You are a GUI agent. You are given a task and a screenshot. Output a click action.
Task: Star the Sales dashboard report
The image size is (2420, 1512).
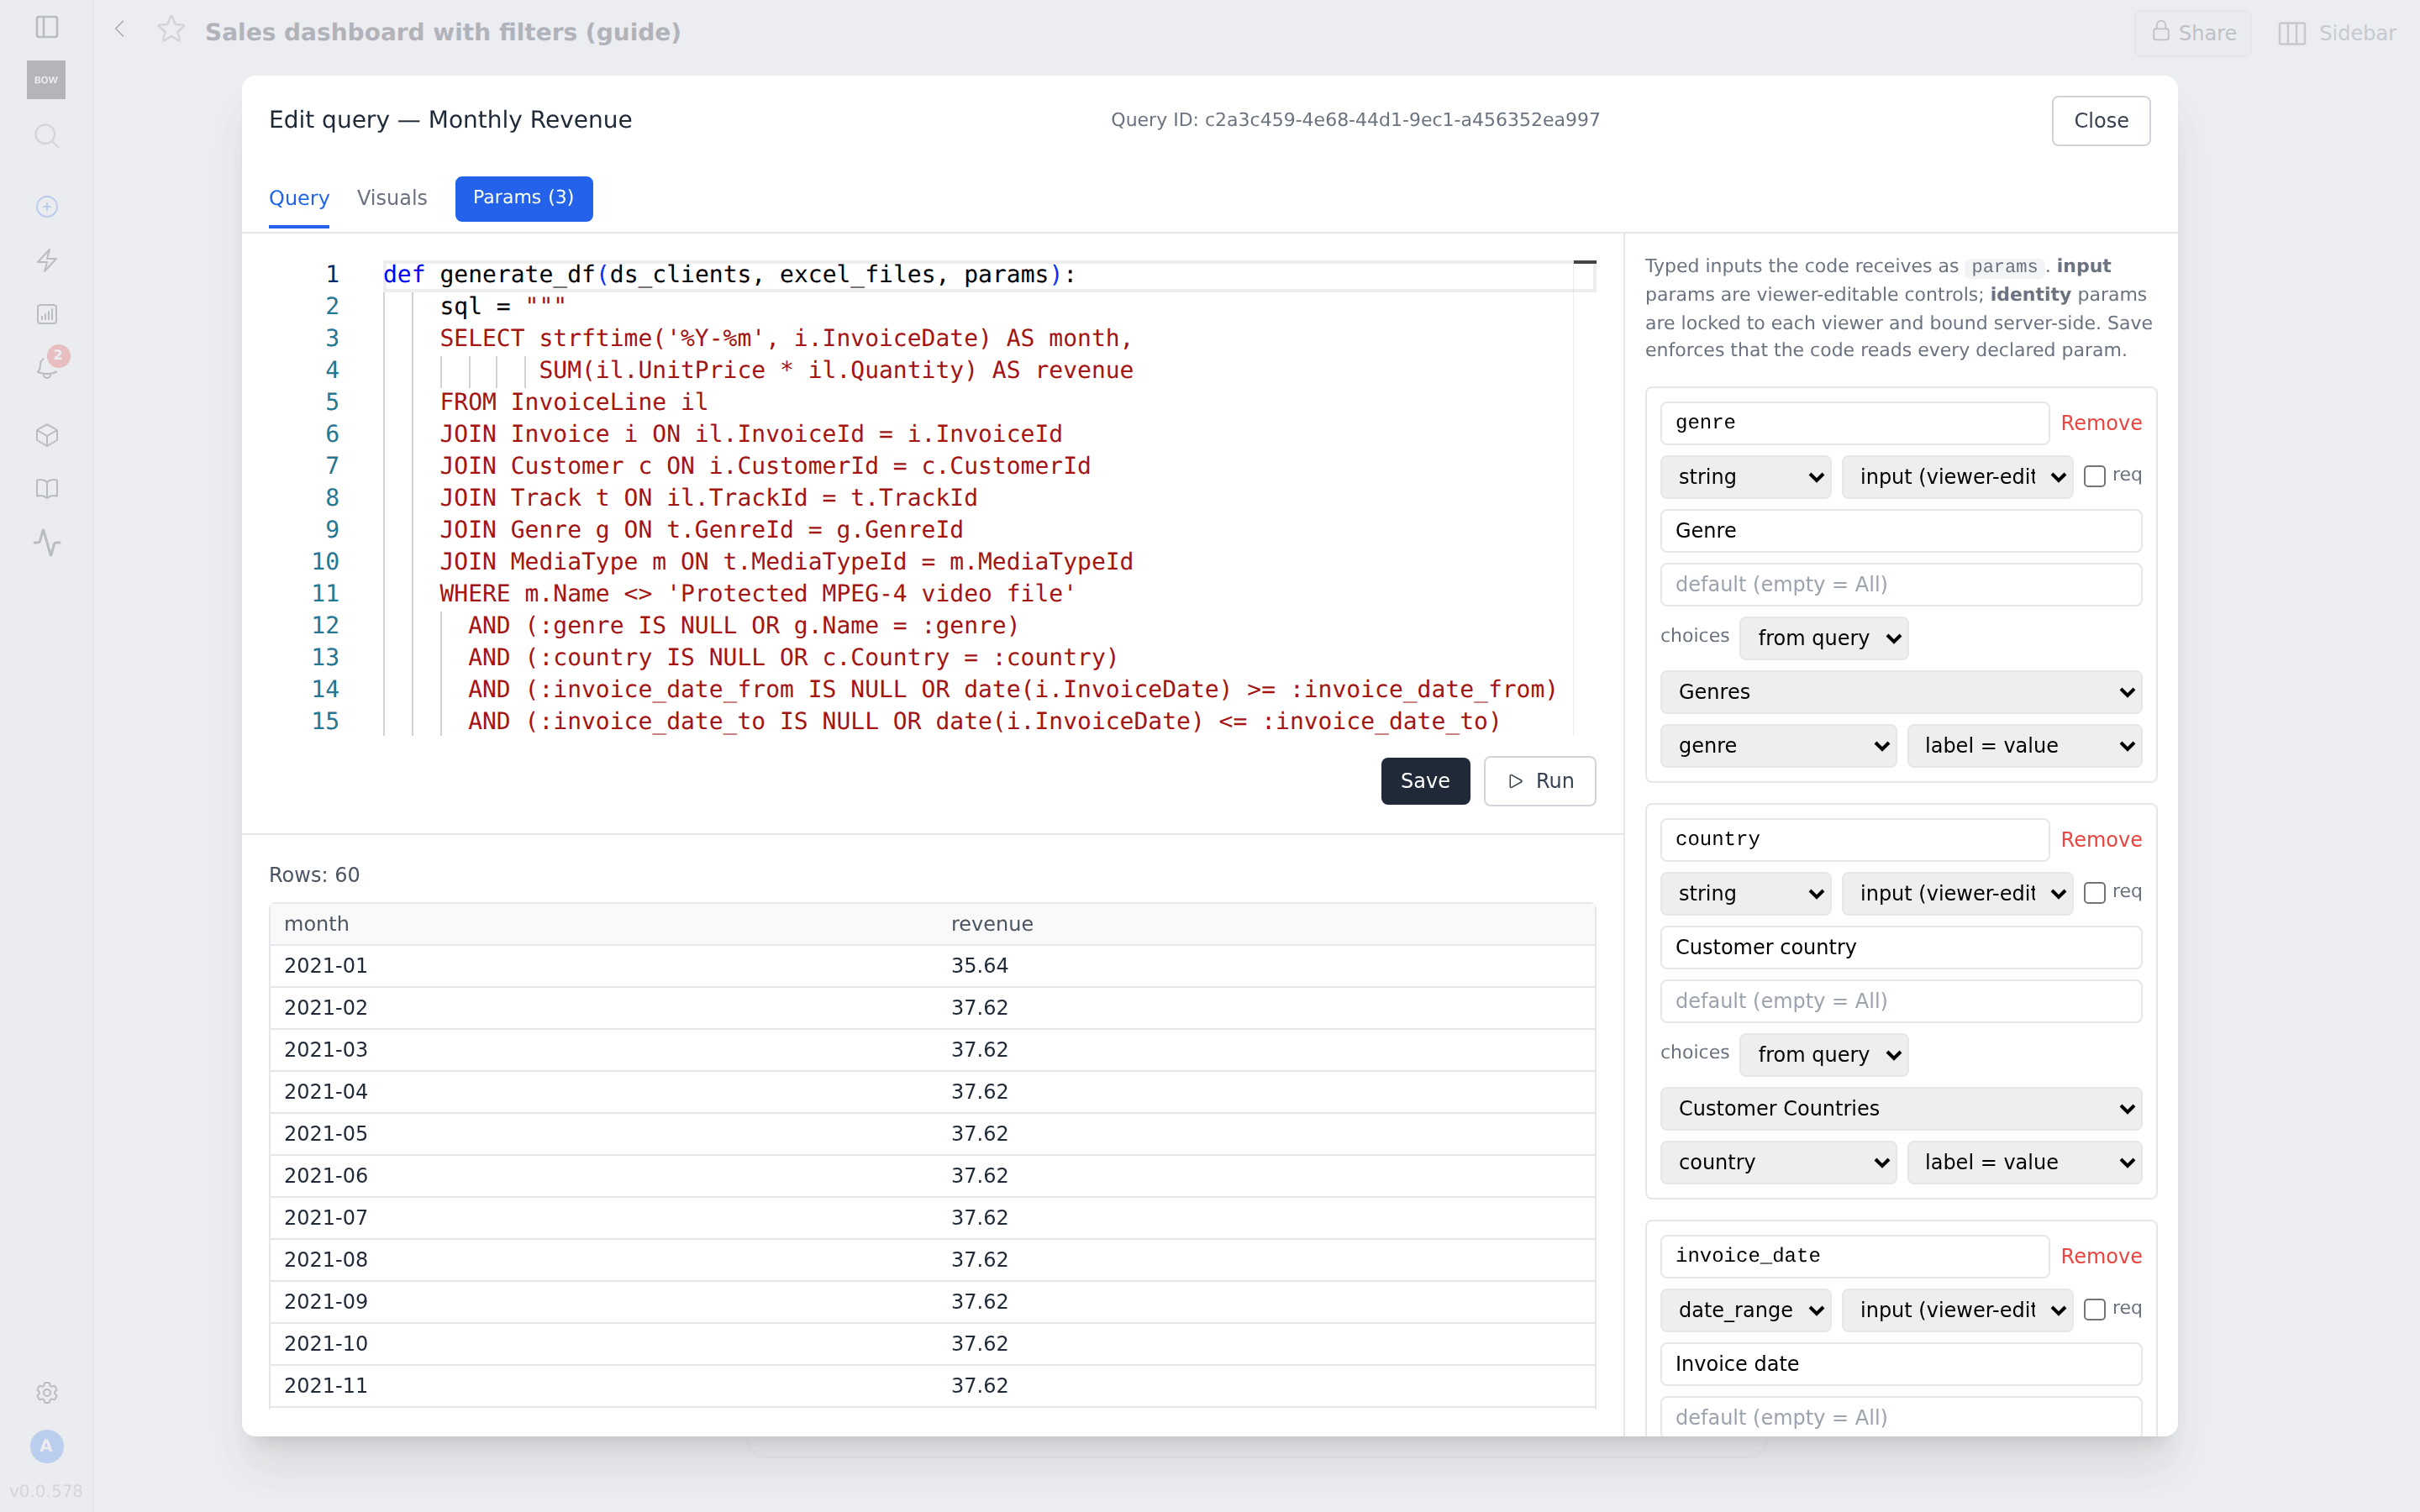tap(171, 30)
